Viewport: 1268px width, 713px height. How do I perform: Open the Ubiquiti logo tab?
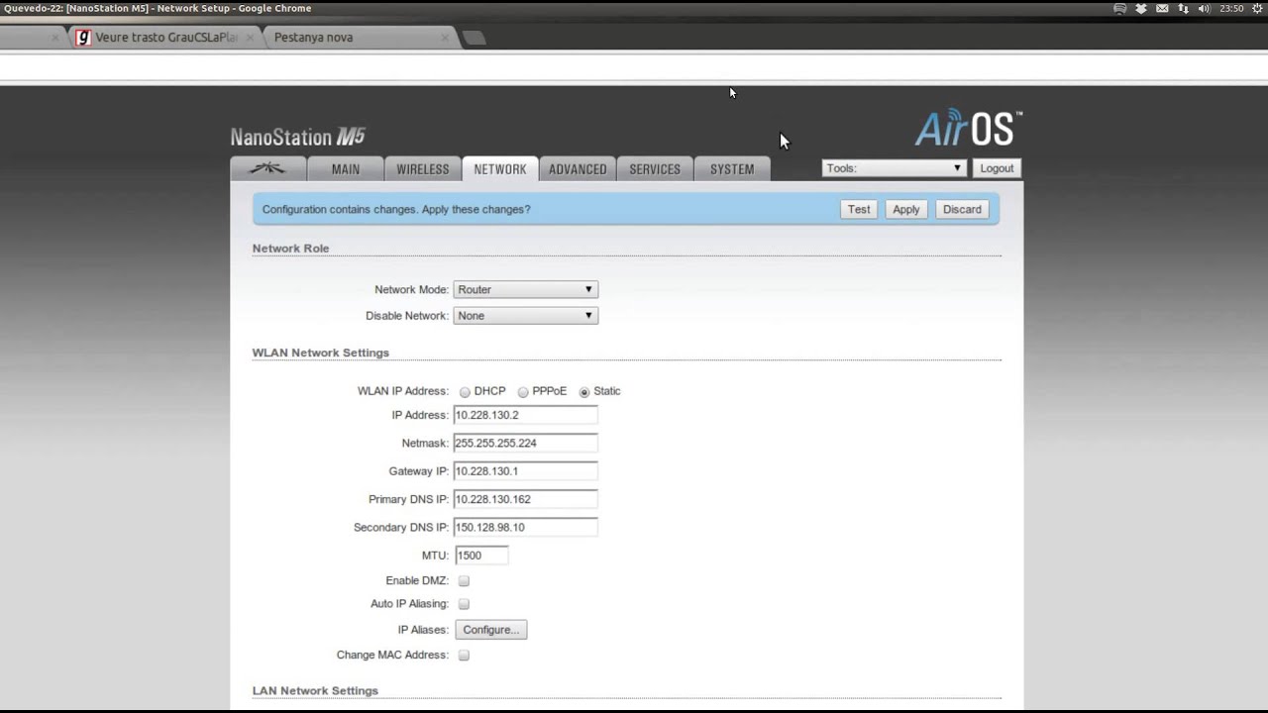267,168
